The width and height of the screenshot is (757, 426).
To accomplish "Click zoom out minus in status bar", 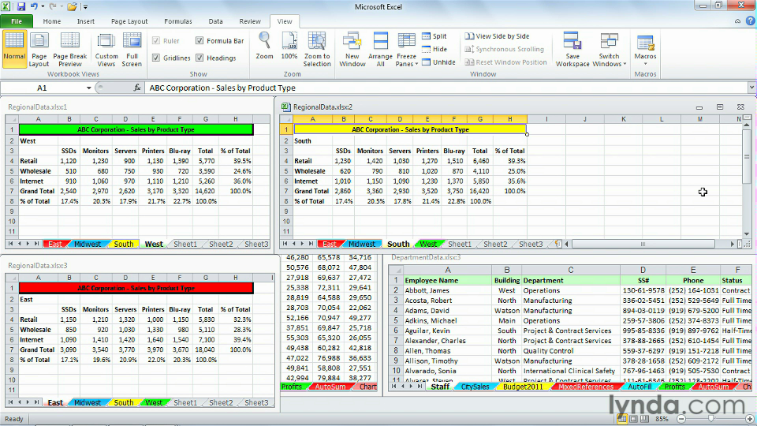I will pos(681,419).
